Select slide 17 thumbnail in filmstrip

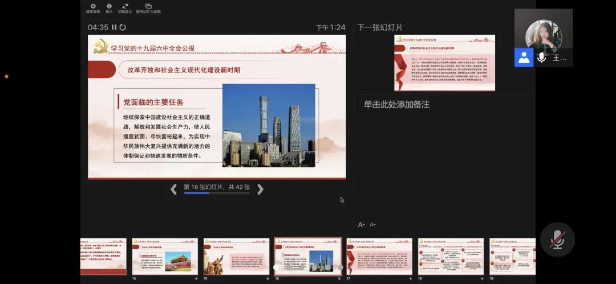(379, 257)
